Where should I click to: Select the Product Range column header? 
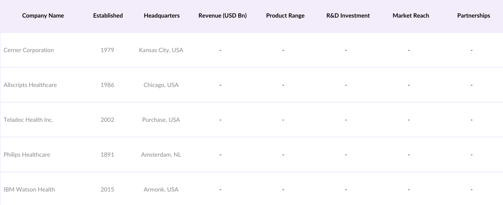point(285,16)
